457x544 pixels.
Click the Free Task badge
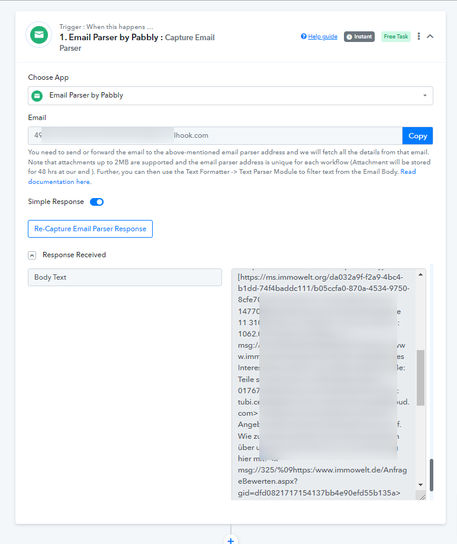click(x=396, y=37)
